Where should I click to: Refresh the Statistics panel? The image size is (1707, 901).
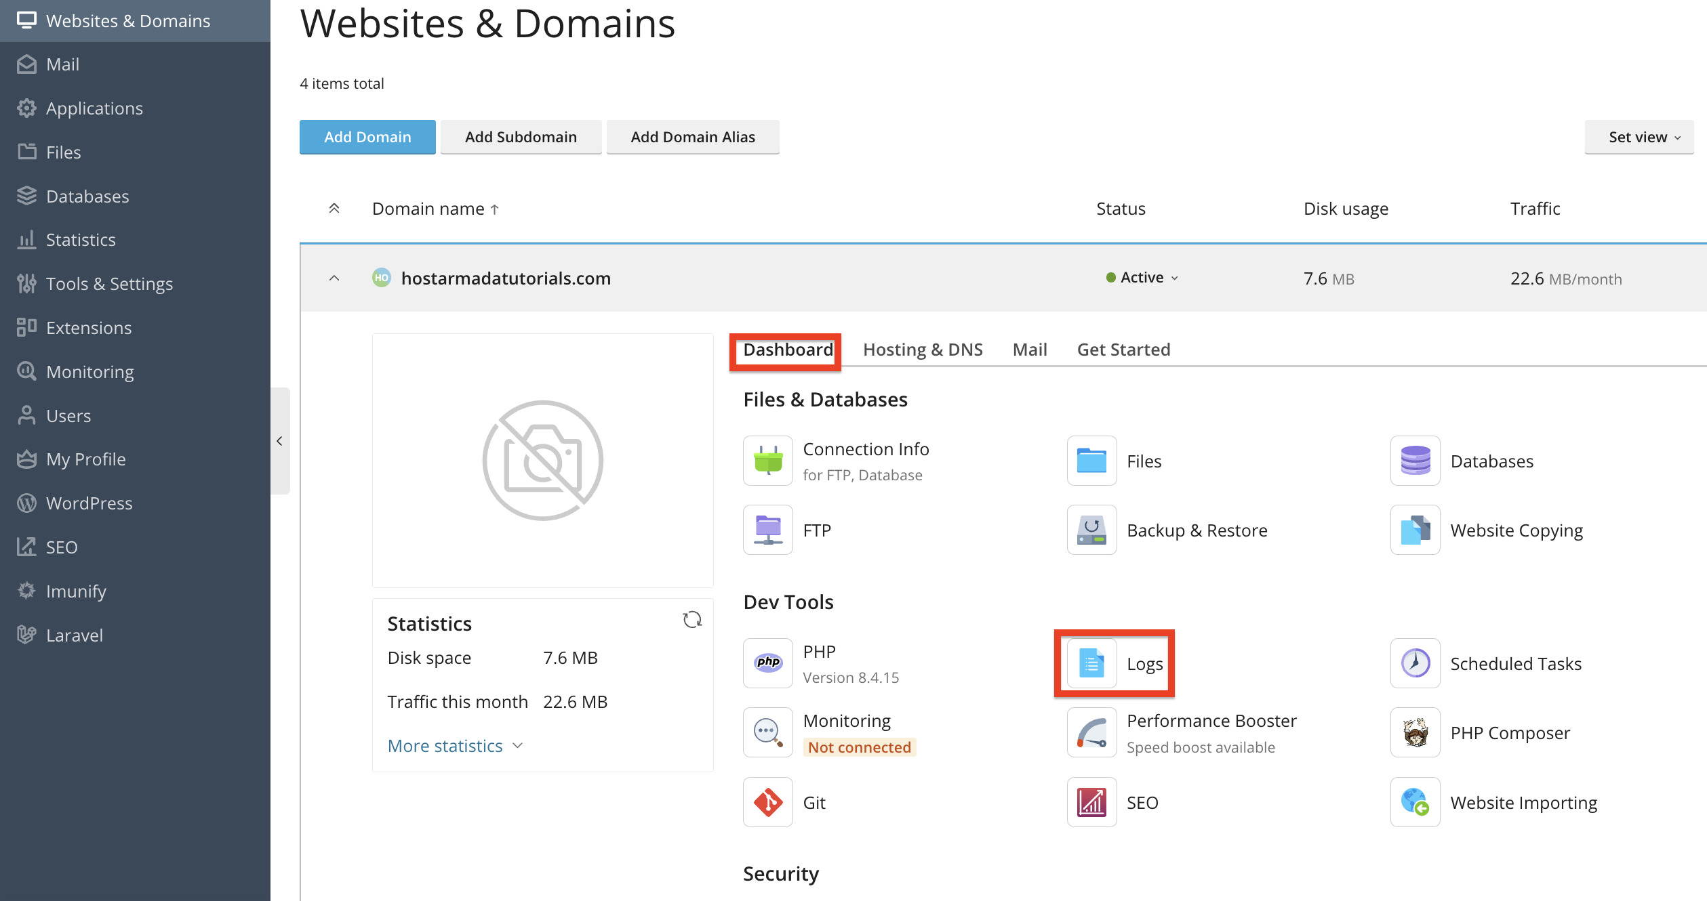(692, 620)
